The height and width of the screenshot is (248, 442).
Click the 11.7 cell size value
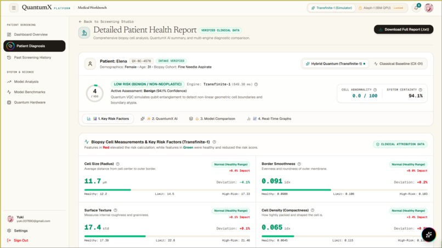[93, 181]
